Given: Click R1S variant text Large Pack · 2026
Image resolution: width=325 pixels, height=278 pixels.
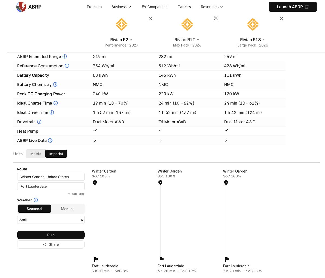Looking at the screenshot, I should (x=253, y=45).
